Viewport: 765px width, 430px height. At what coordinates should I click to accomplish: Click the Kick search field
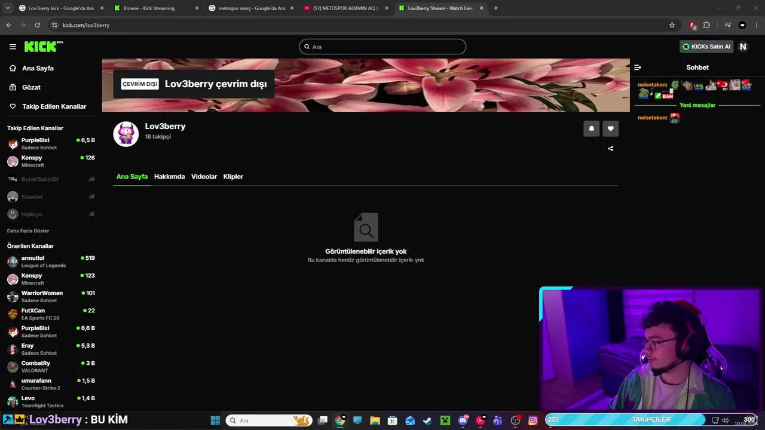coord(382,47)
